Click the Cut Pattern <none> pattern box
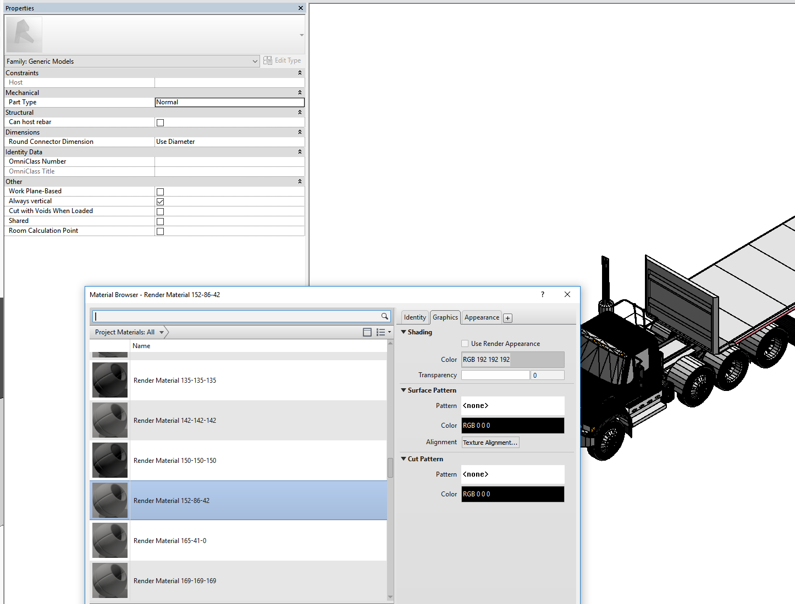 click(x=513, y=474)
